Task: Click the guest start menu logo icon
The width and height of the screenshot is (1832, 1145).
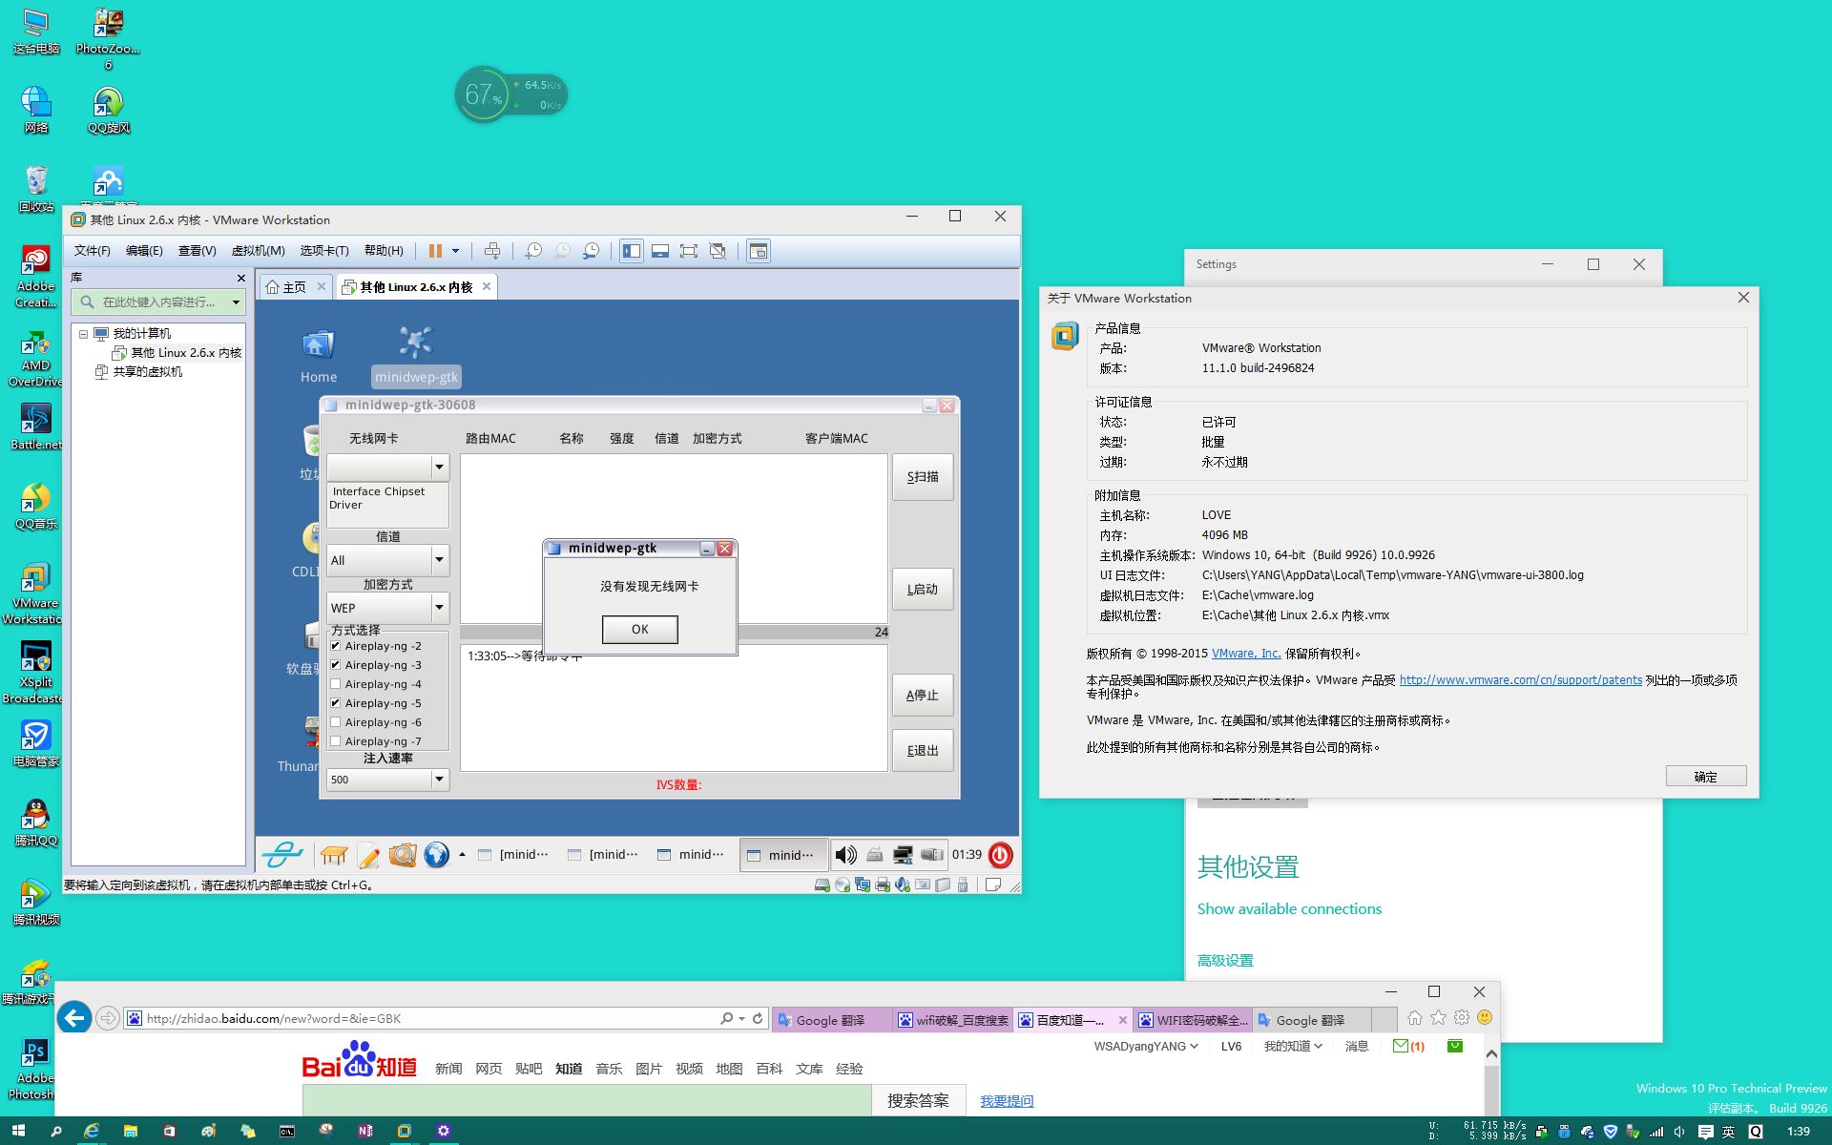Action: 282,855
